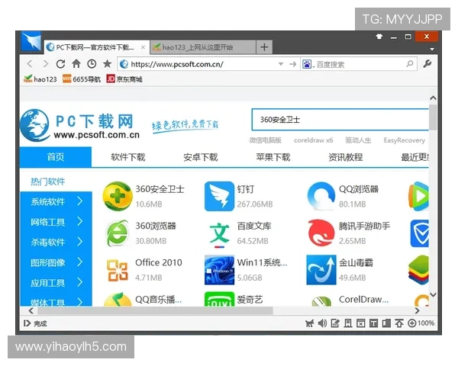Screen dimensions: 458x366
Task: Expand the 网络工具 category chevron
Action: tap(80, 222)
